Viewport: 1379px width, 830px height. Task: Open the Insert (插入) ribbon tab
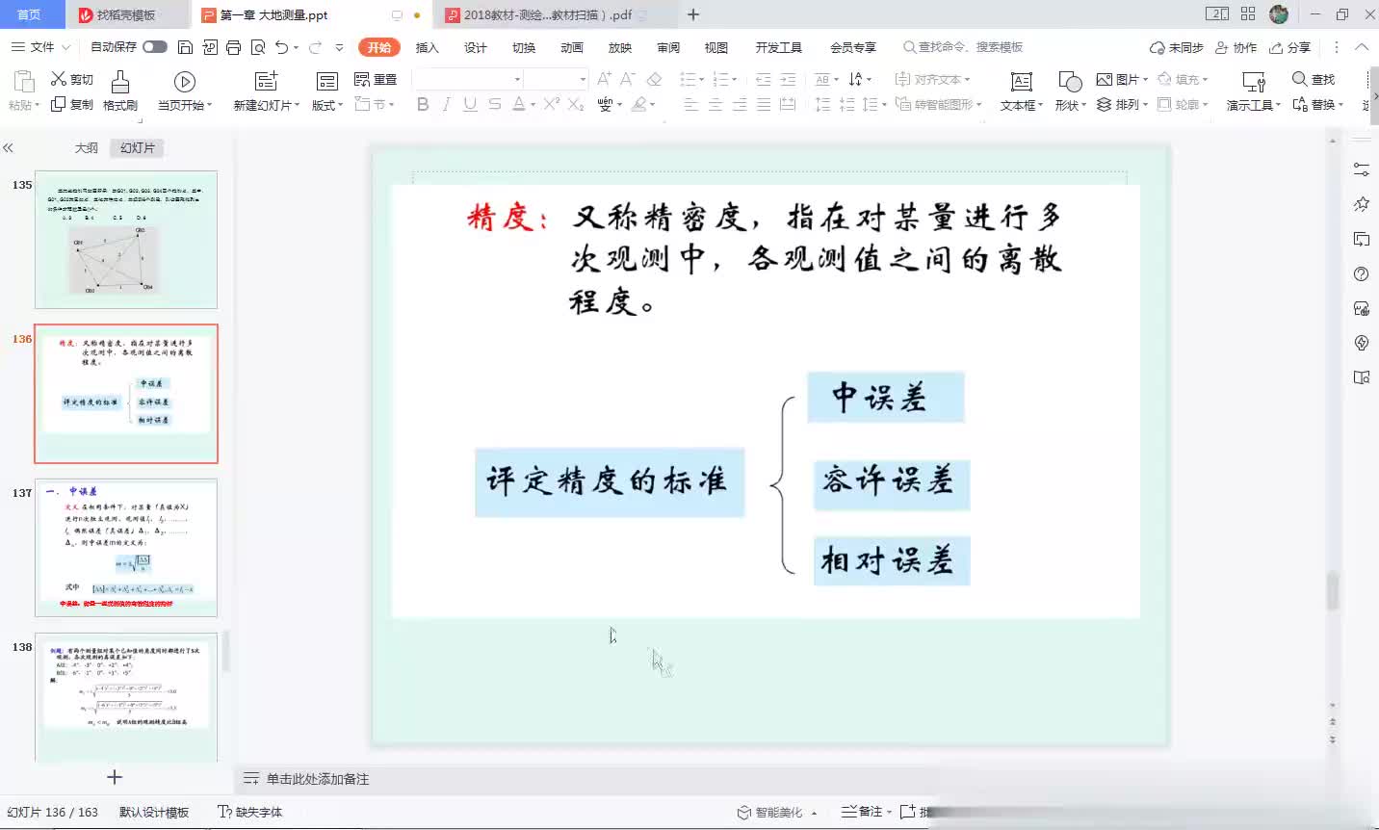coord(427,47)
